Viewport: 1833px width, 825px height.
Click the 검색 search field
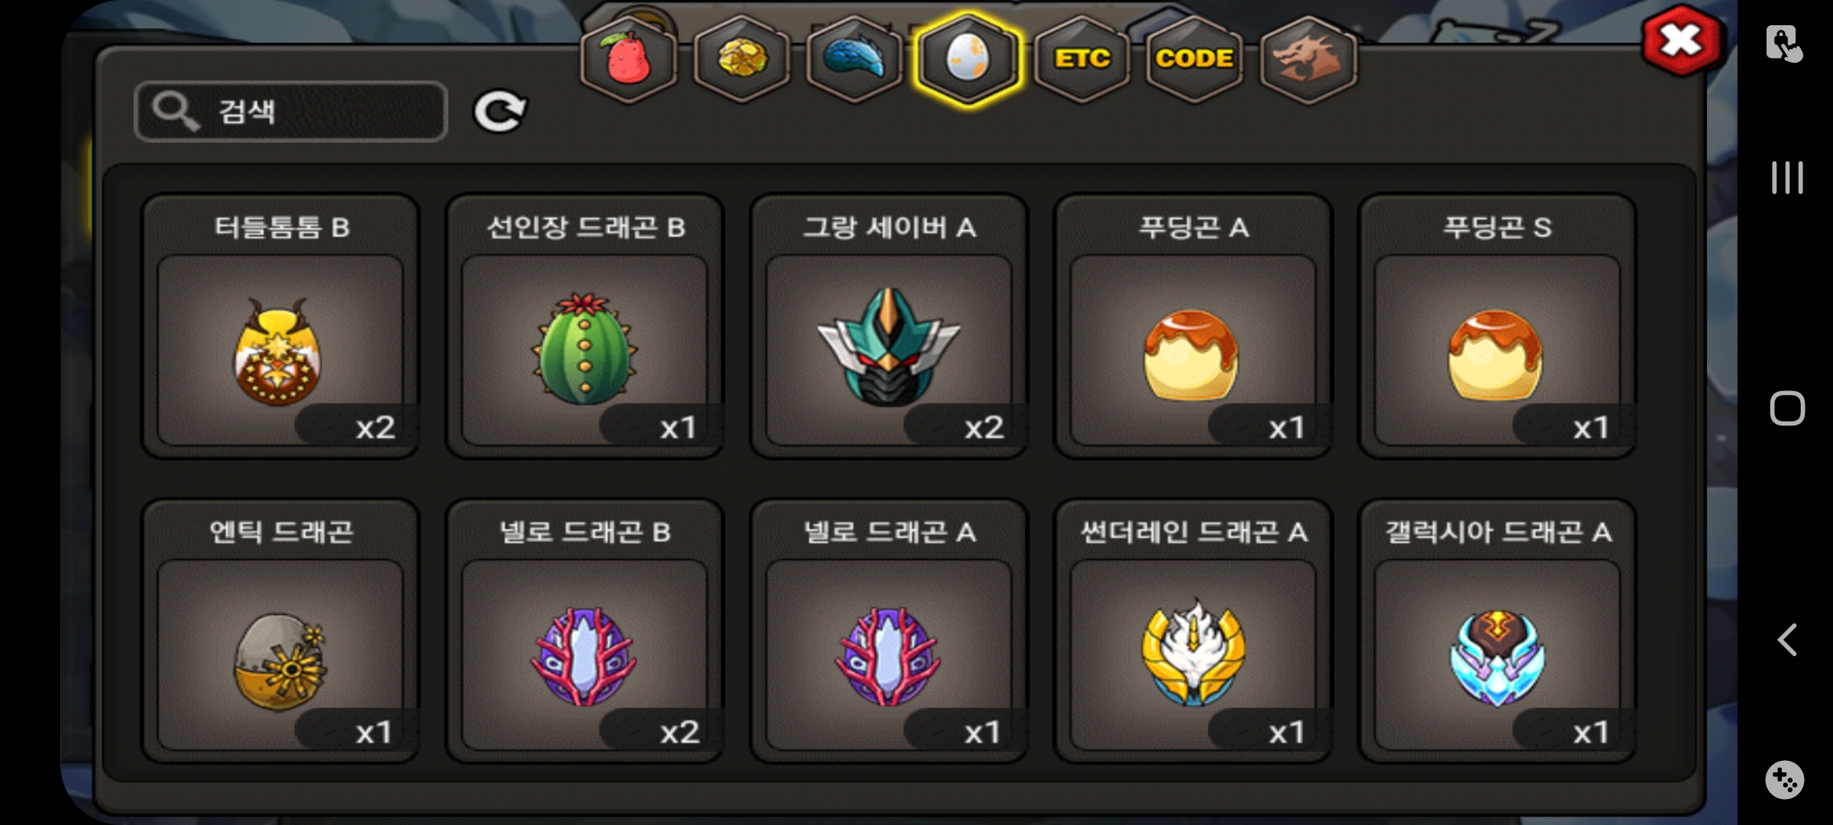(290, 112)
